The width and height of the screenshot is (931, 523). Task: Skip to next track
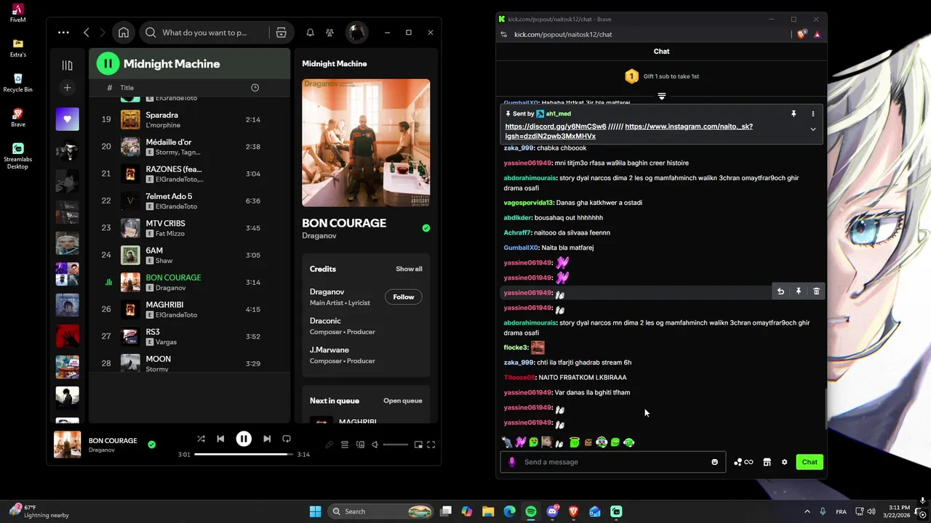[267, 439]
